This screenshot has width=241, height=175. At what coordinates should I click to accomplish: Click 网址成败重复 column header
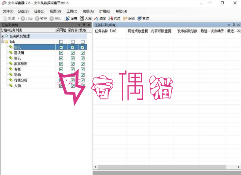point(138,31)
